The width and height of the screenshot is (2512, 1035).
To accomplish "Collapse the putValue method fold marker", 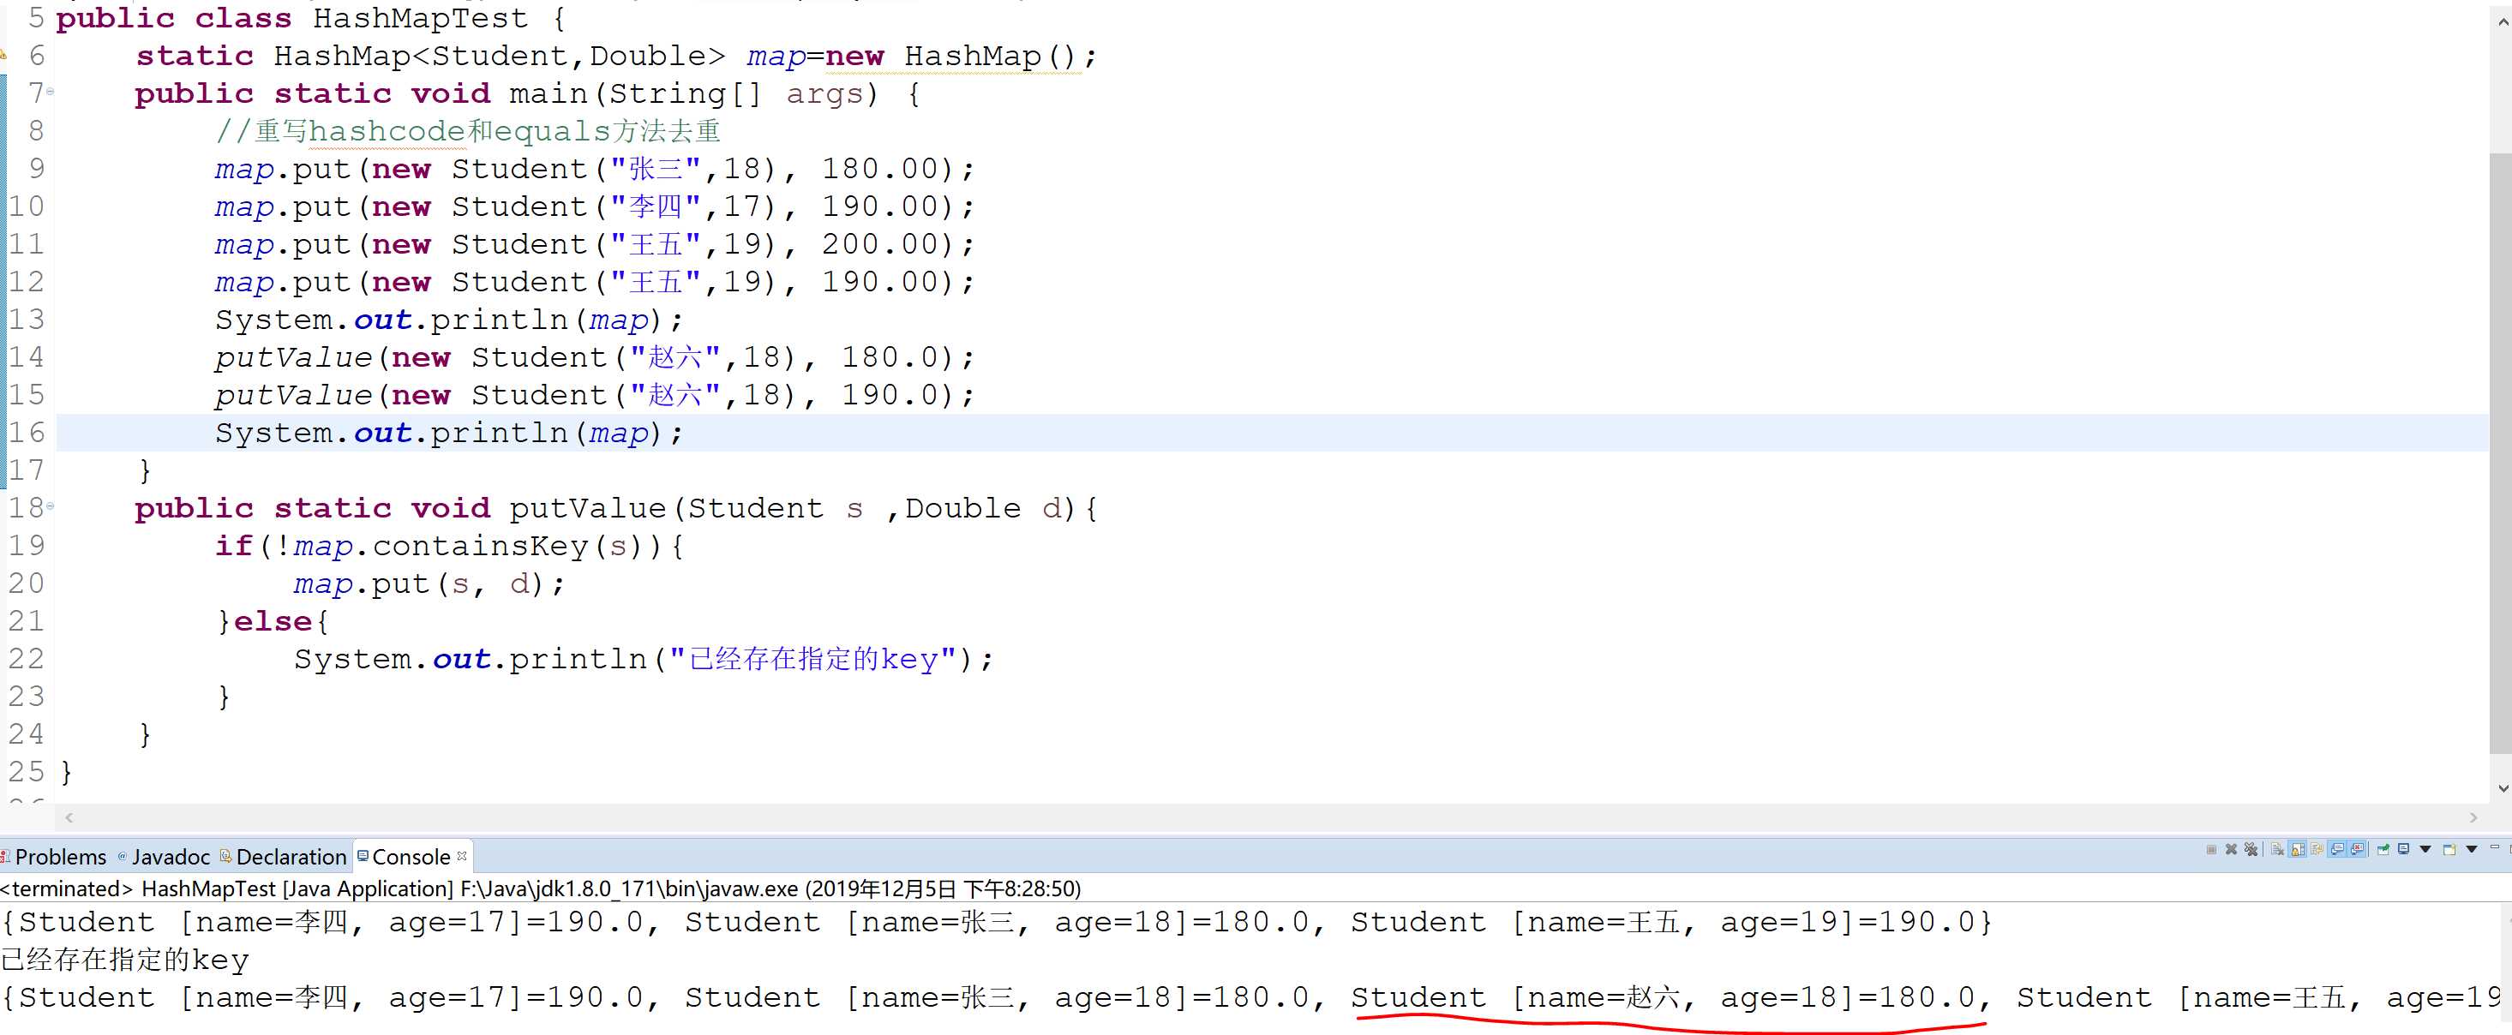I will 51,506.
